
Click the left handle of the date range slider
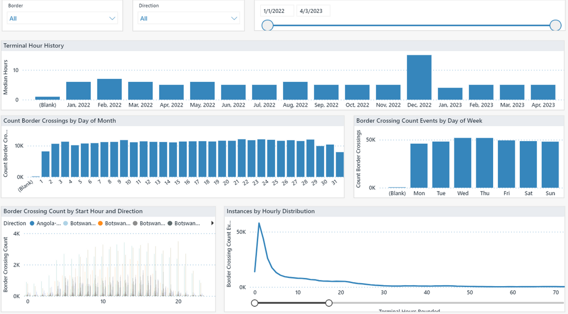pyautogui.click(x=267, y=25)
